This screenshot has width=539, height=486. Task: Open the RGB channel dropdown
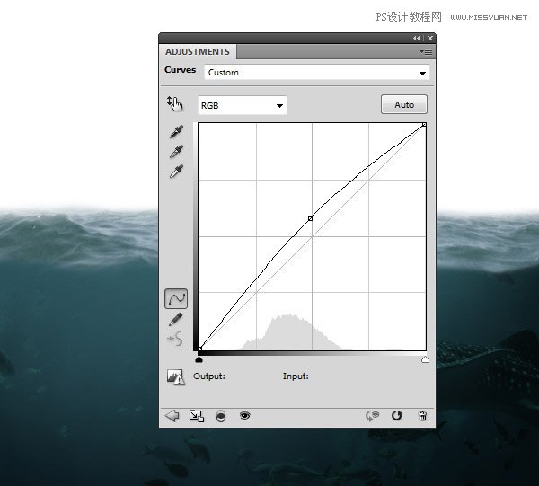242,106
